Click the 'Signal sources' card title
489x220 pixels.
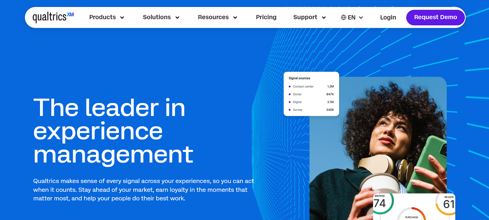tap(300, 78)
